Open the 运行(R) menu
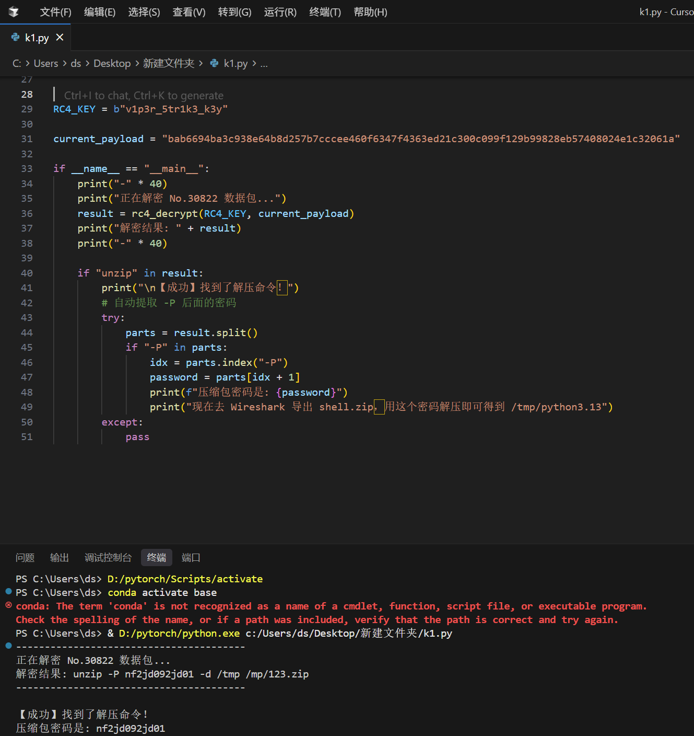694x736 pixels. [x=280, y=12]
